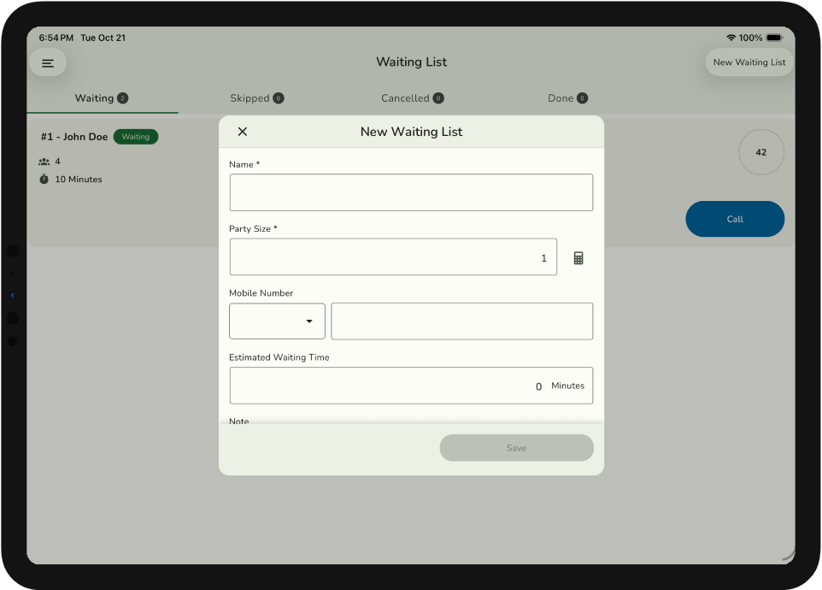
Task: Open the Done tab
Action: [567, 98]
